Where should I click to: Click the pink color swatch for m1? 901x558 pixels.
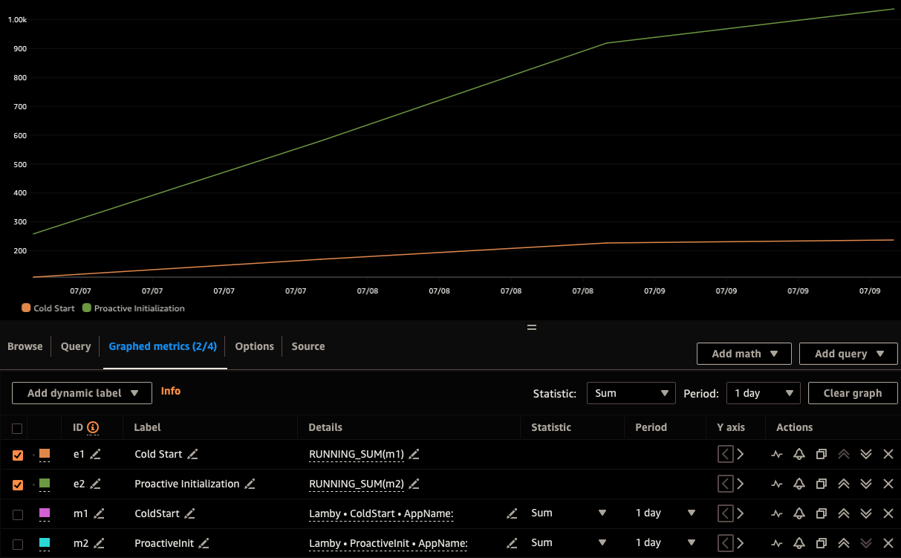click(44, 513)
